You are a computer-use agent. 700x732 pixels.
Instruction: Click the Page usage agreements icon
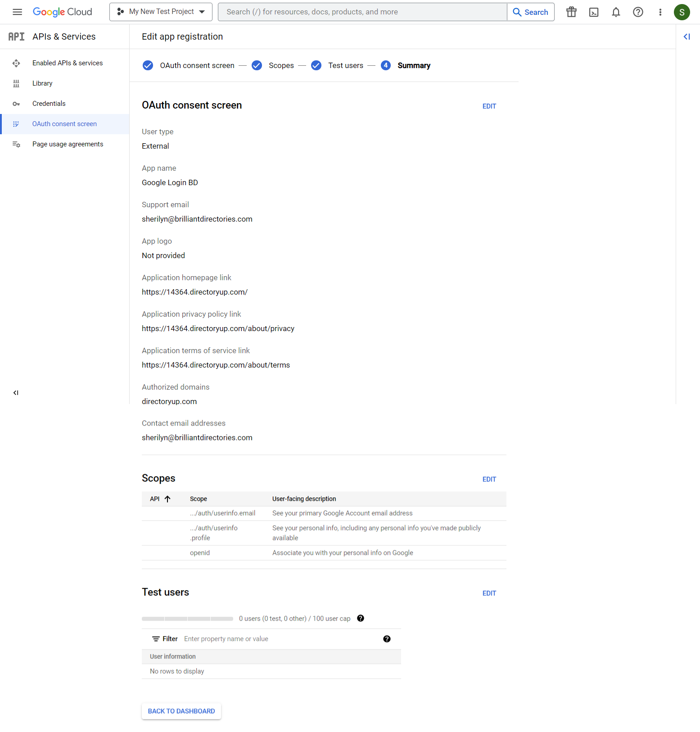coord(16,144)
